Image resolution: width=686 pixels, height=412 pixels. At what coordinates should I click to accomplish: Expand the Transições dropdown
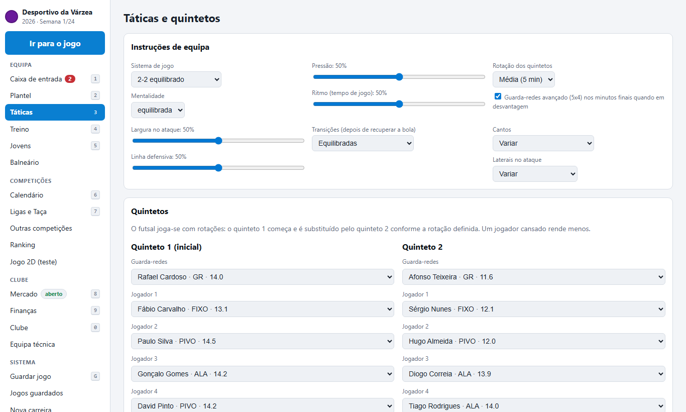[363, 143]
